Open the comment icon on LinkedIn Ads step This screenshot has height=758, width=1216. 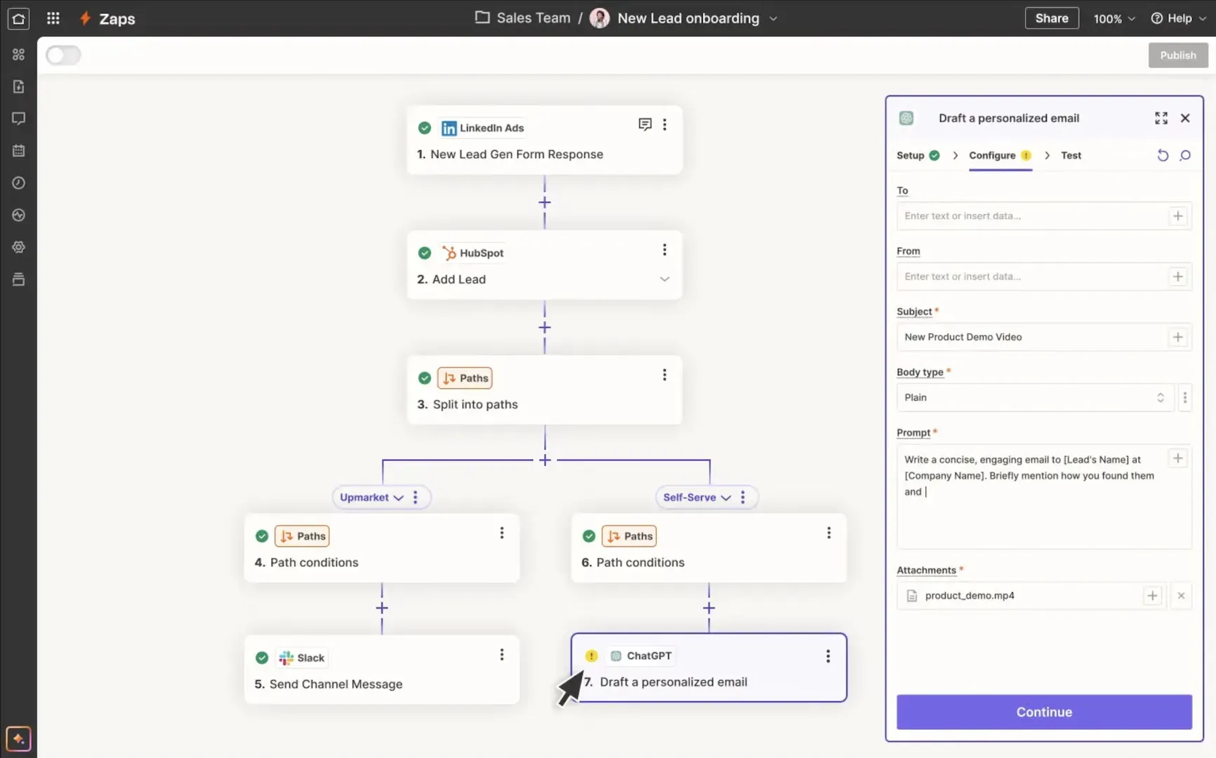click(645, 124)
